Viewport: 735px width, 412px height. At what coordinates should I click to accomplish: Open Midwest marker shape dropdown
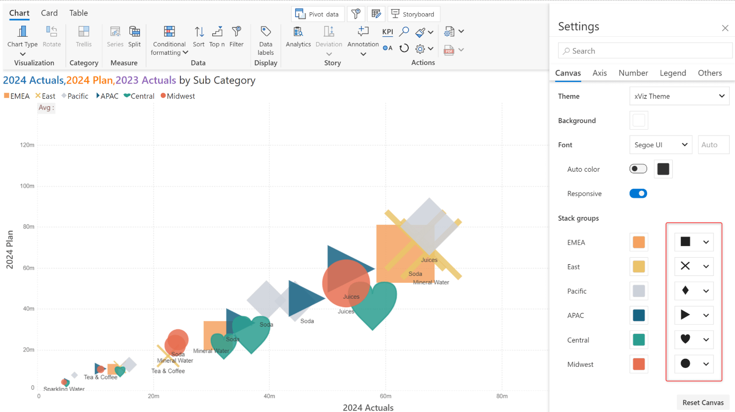tap(694, 364)
